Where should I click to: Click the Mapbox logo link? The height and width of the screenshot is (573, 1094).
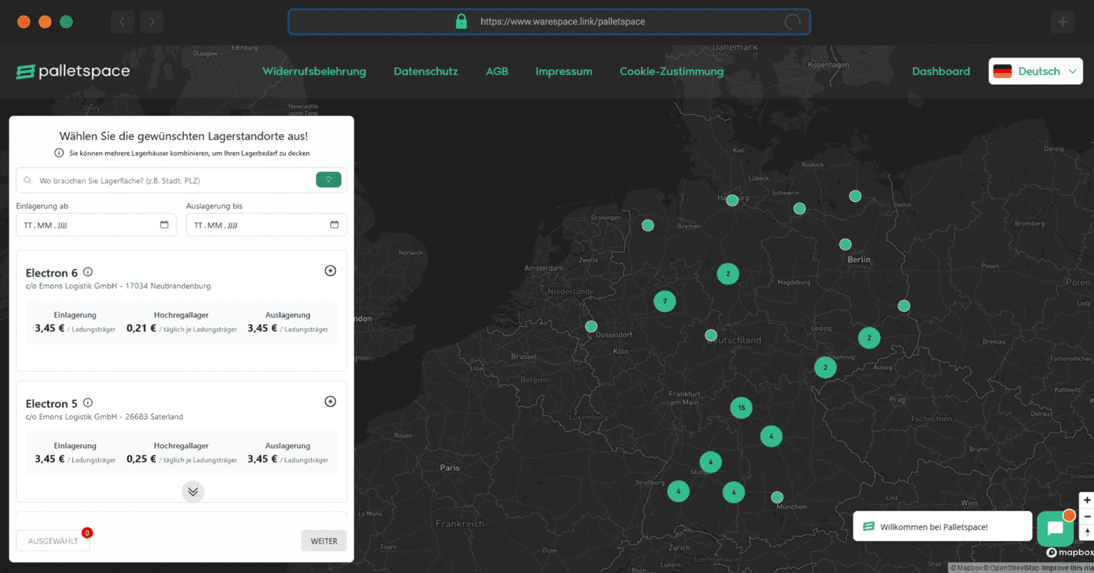pyautogui.click(x=1070, y=553)
